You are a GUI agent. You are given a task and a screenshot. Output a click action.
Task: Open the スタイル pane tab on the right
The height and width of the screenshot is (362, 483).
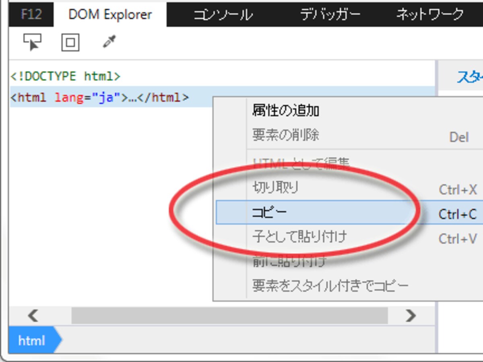click(469, 76)
